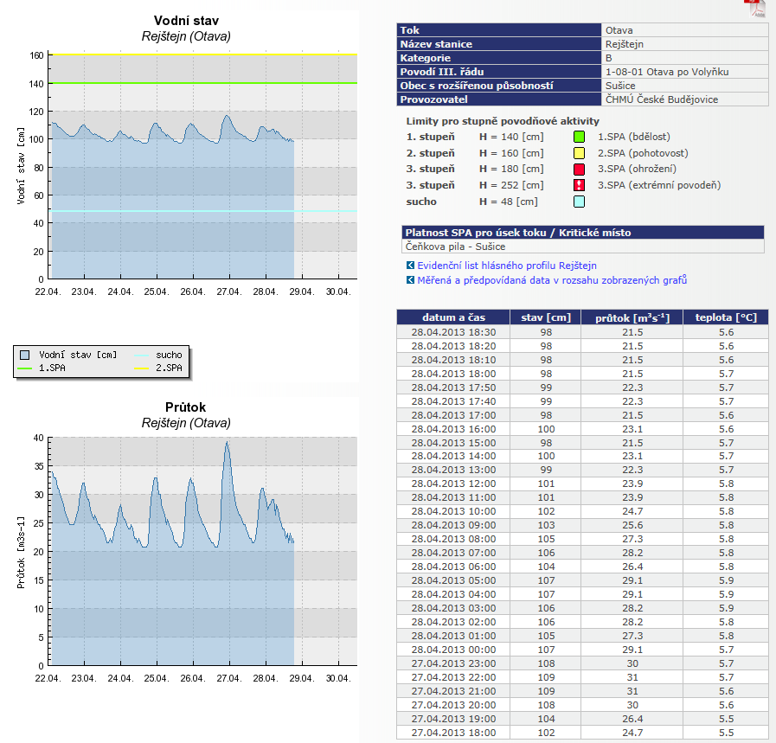This screenshot has width=776, height=743.
Task: Click the "teplota [°C]" column header
Action: tap(726, 317)
